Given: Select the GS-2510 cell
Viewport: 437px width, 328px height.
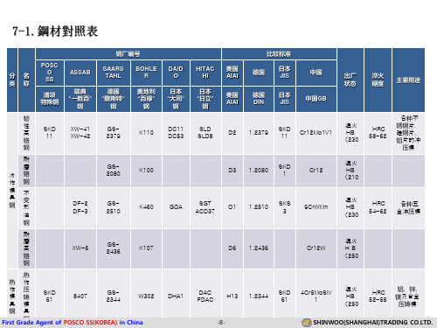Looking at the screenshot, I should 114,207.
